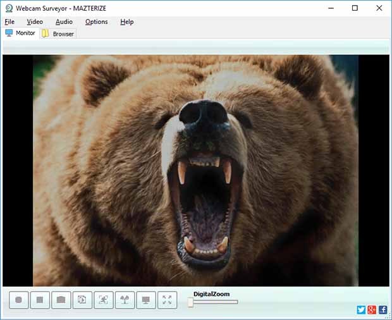Share on Google Plus icon
392x320 pixels.
(372, 310)
